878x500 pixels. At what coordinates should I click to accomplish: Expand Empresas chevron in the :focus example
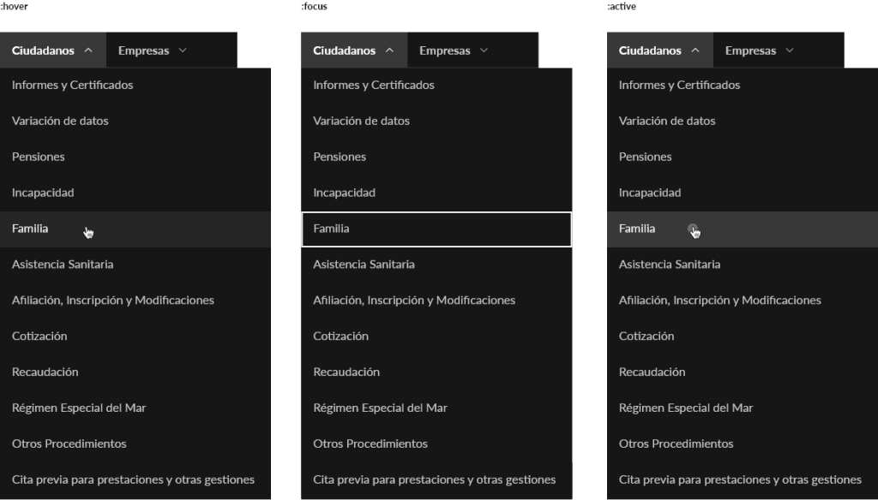[484, 51]
